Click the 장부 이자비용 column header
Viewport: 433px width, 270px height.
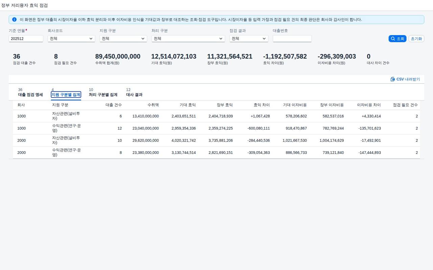tap(332, 105)
